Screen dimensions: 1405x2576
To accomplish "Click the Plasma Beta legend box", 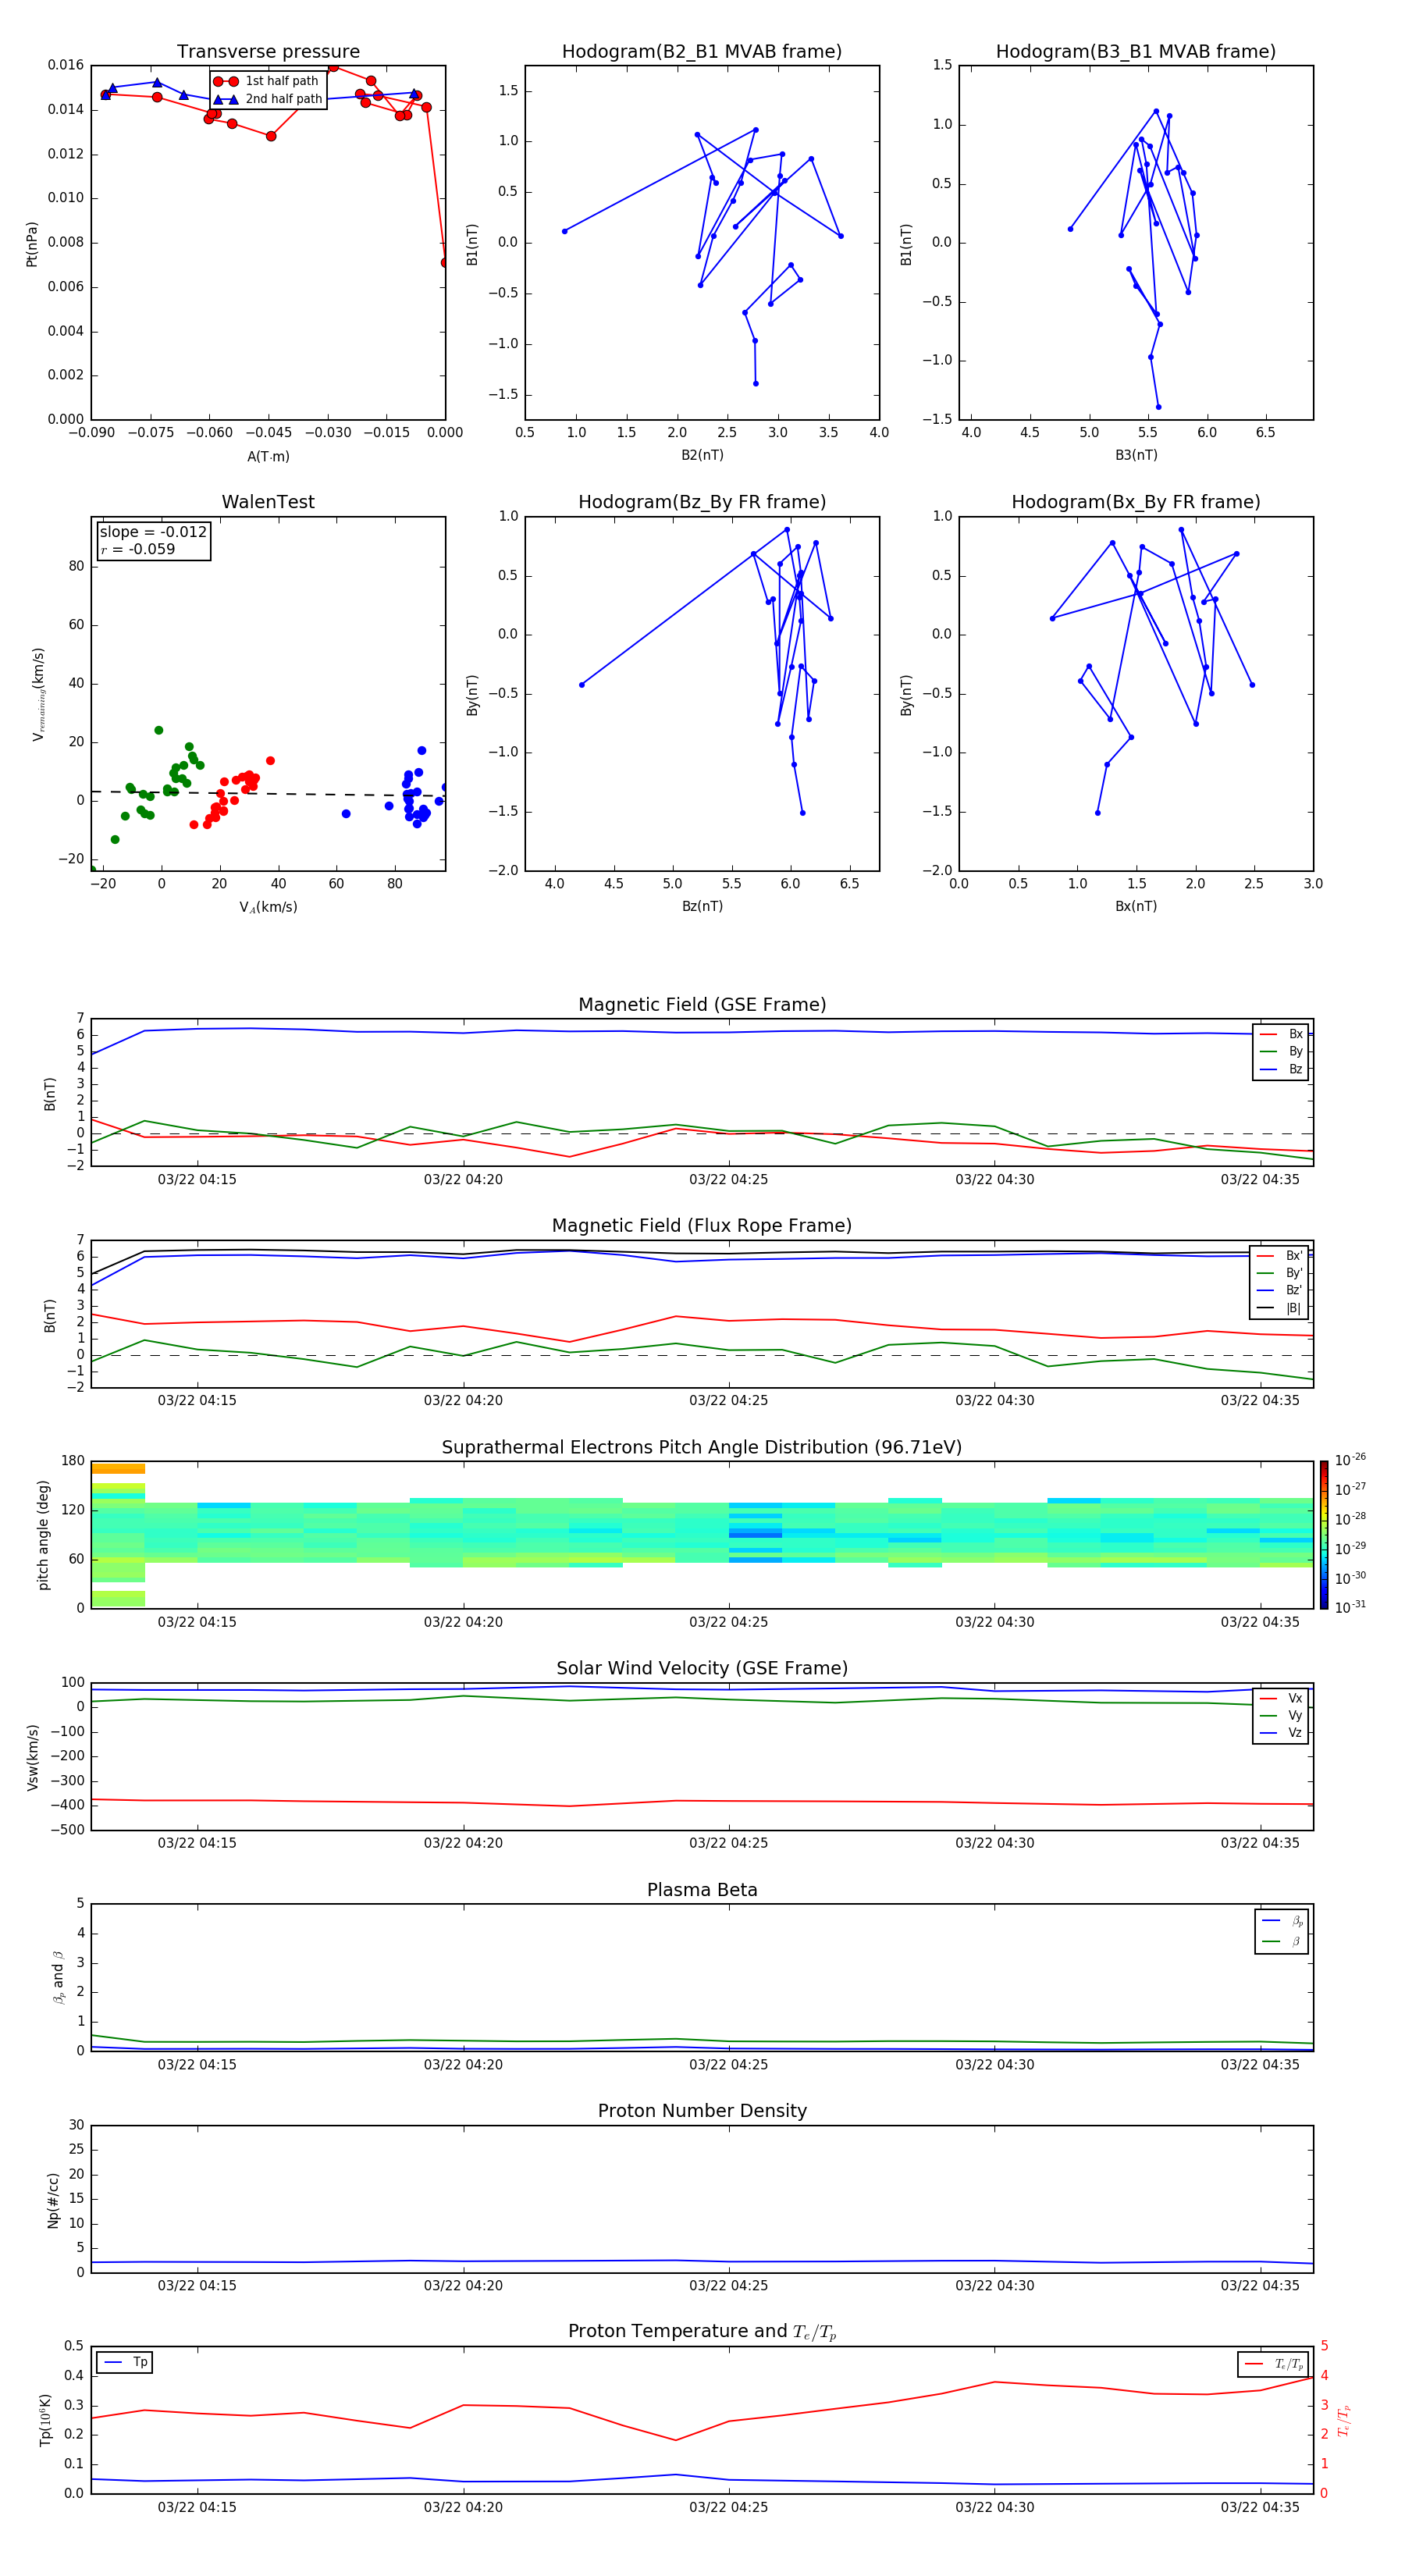I will coord(1281,1931).
